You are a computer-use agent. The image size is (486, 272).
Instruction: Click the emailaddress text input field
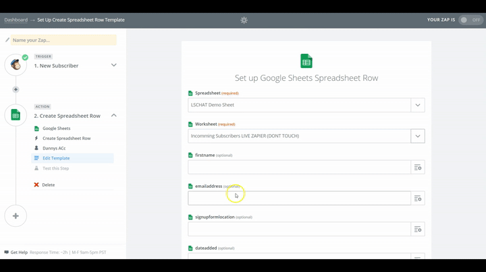[x=299, y=198]
